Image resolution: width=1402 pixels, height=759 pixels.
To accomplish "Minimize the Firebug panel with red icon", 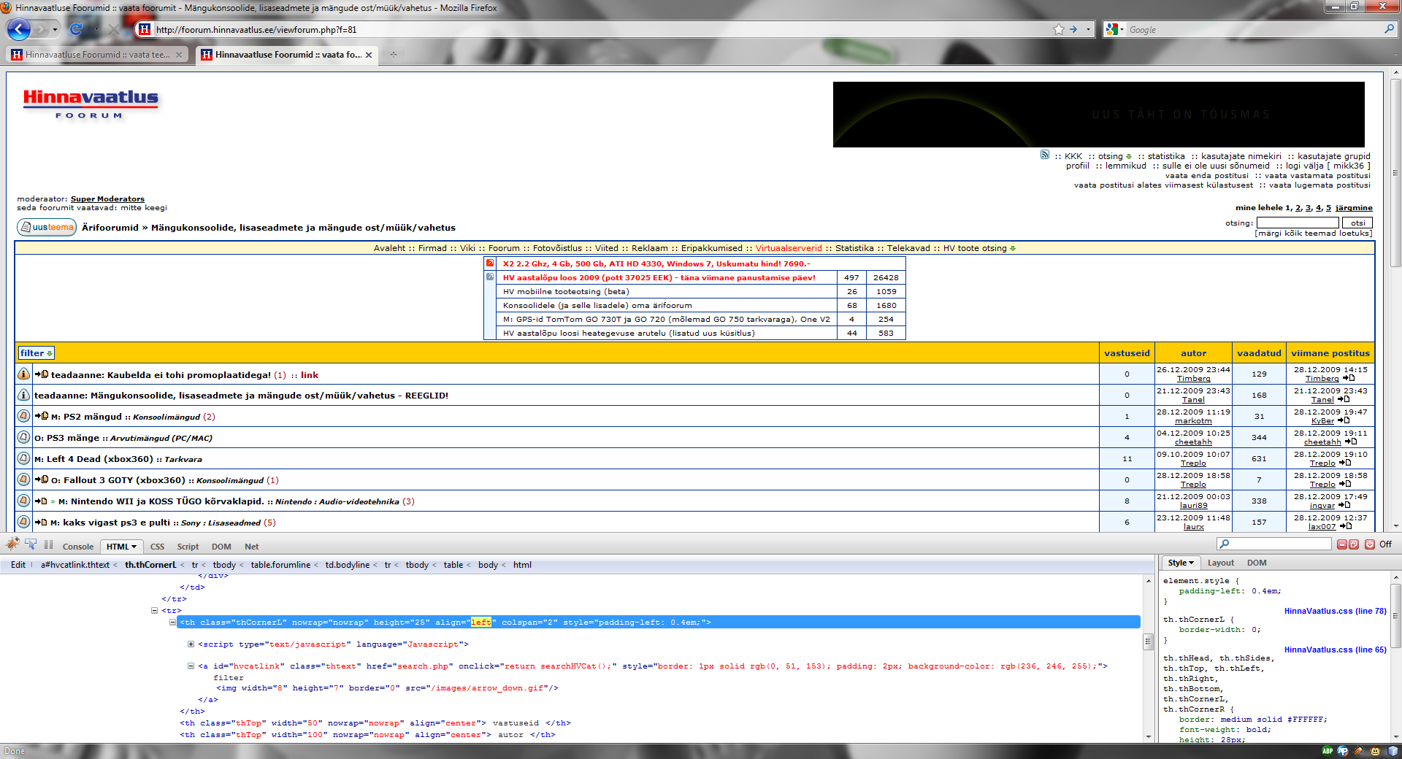I will [x=1342, y=544].
